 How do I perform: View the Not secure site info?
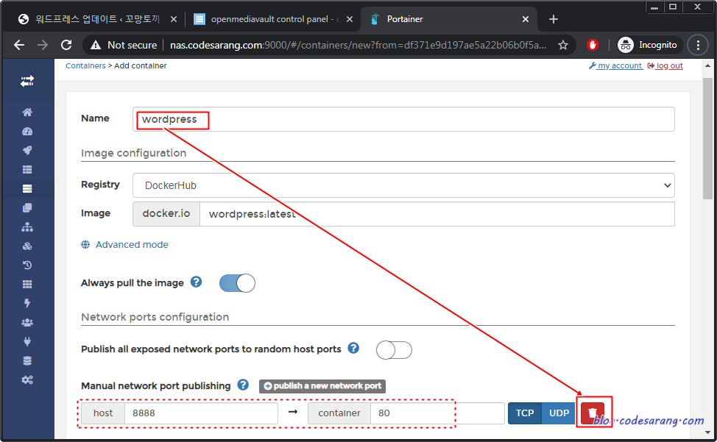(124, 45)
